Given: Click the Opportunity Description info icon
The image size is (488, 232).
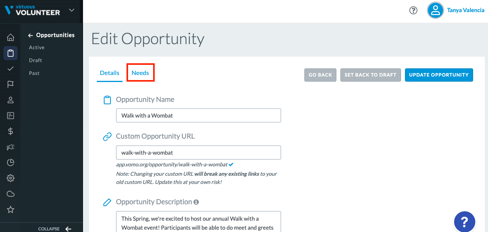Looking at the screenshot, I should [x=196, y=202].
